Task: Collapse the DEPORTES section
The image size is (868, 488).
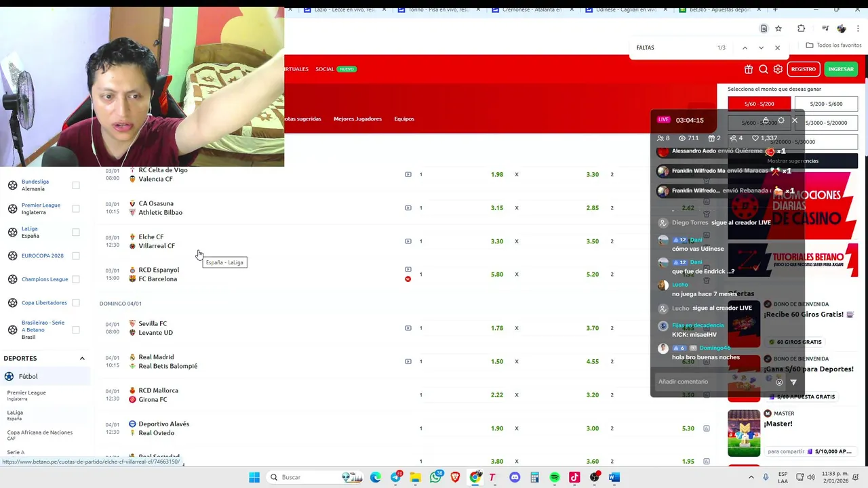Action: coord(82,359)
